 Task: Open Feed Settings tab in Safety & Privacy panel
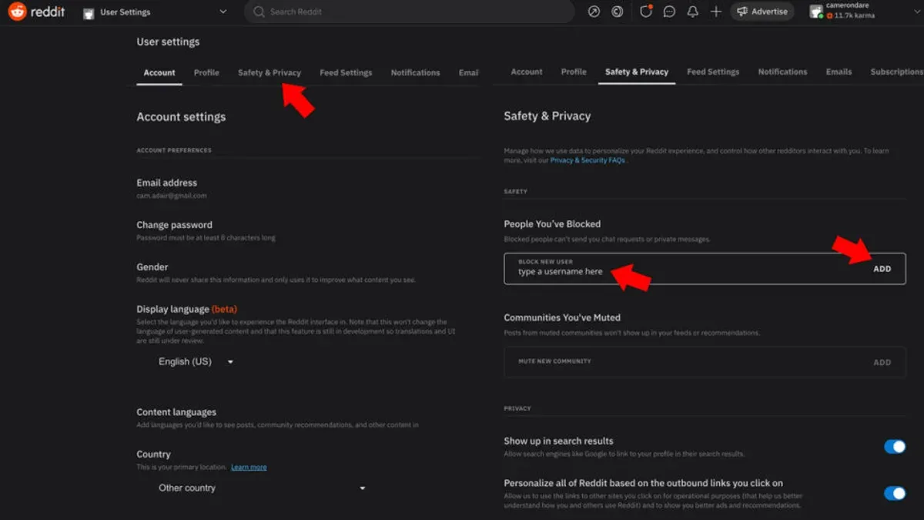[713, 72]
